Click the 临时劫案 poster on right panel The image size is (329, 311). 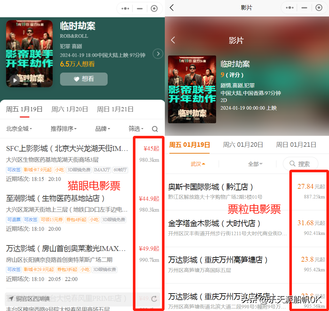192,89
